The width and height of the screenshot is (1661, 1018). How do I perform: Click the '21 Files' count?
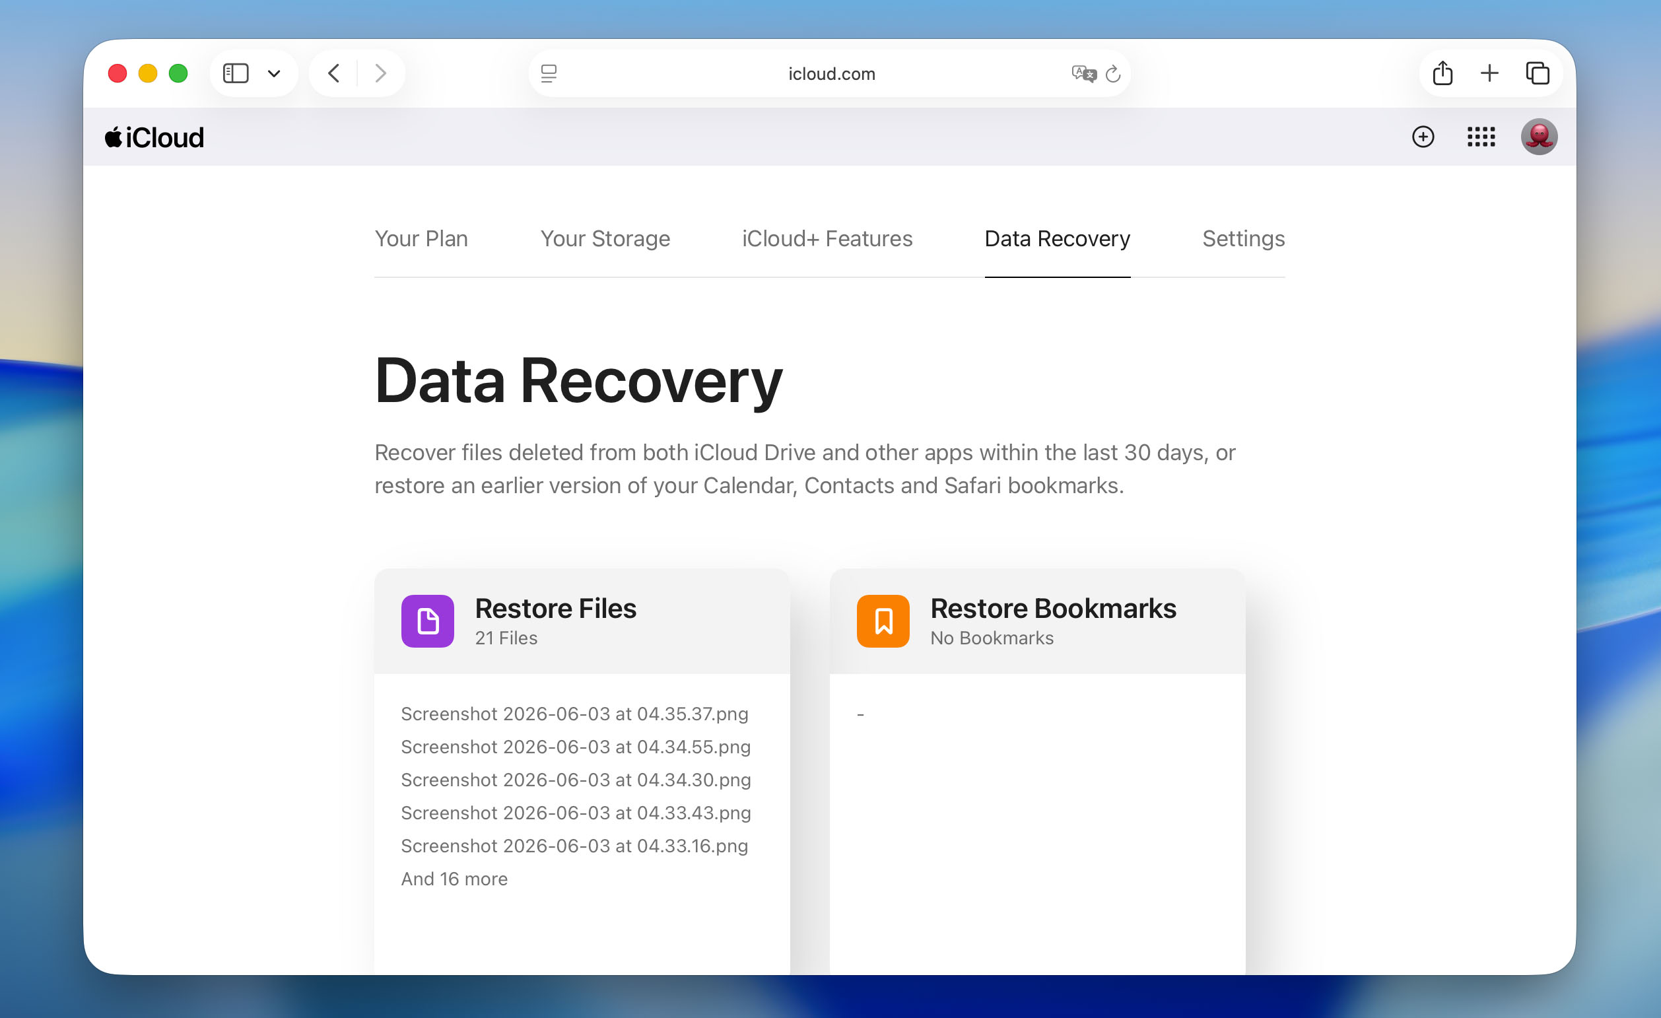(x=506, y=638)
